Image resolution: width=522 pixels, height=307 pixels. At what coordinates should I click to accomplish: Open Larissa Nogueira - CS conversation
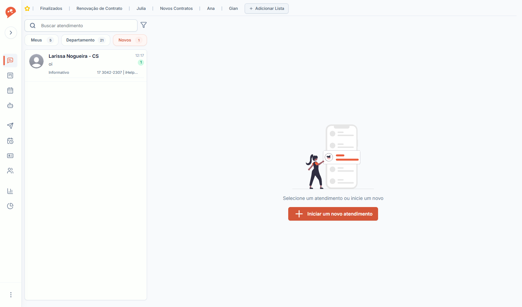[x=86, y=66]
